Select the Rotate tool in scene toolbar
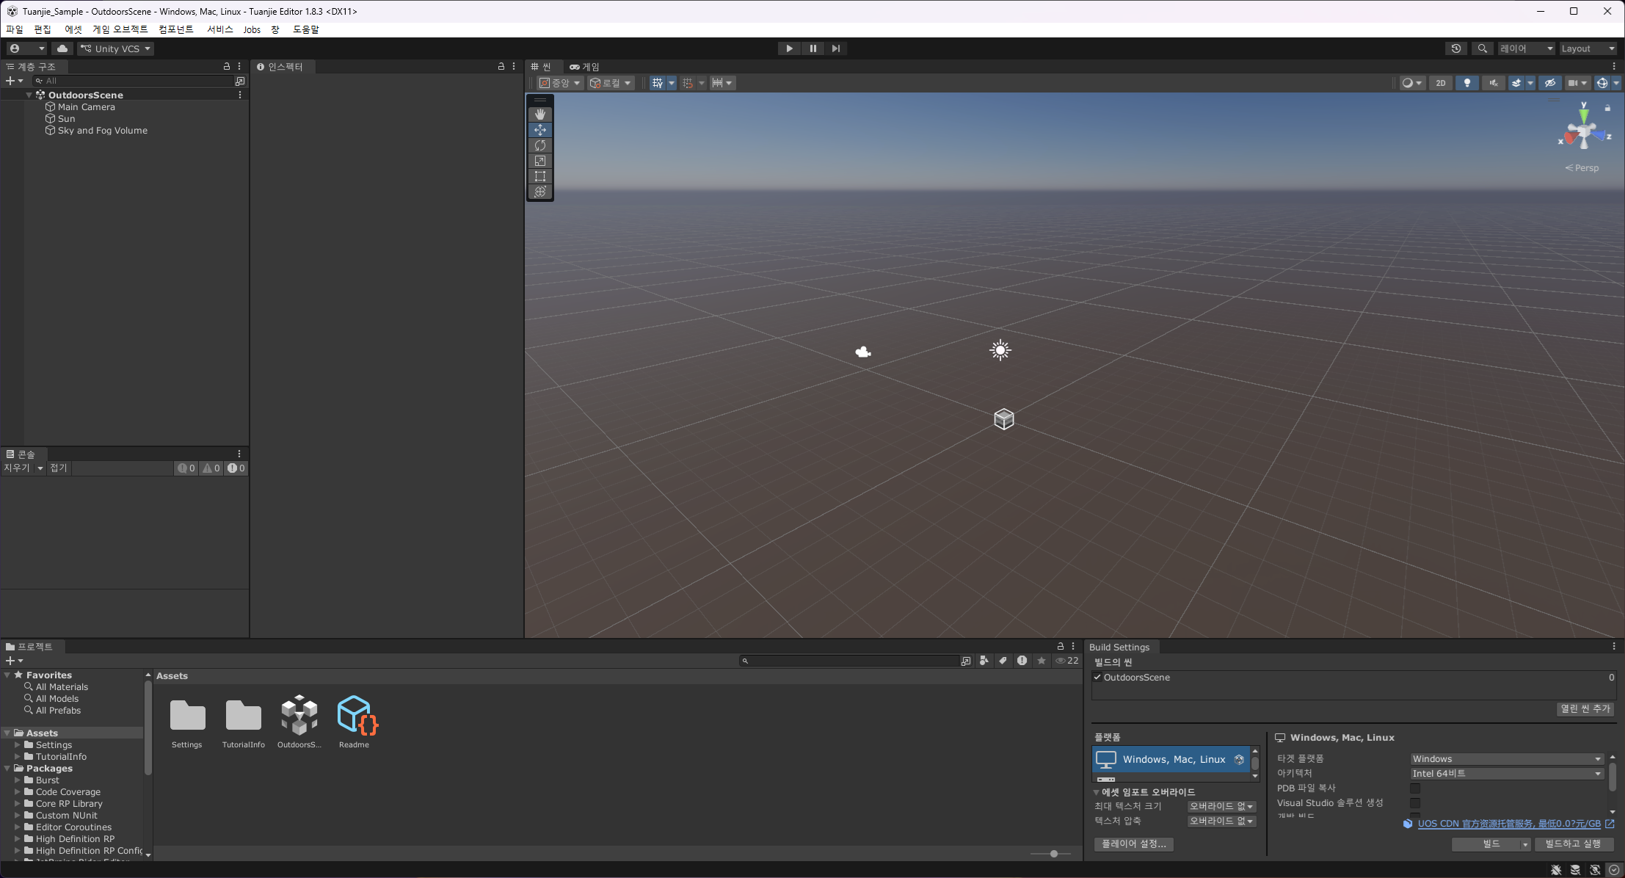 coord(540,145)
